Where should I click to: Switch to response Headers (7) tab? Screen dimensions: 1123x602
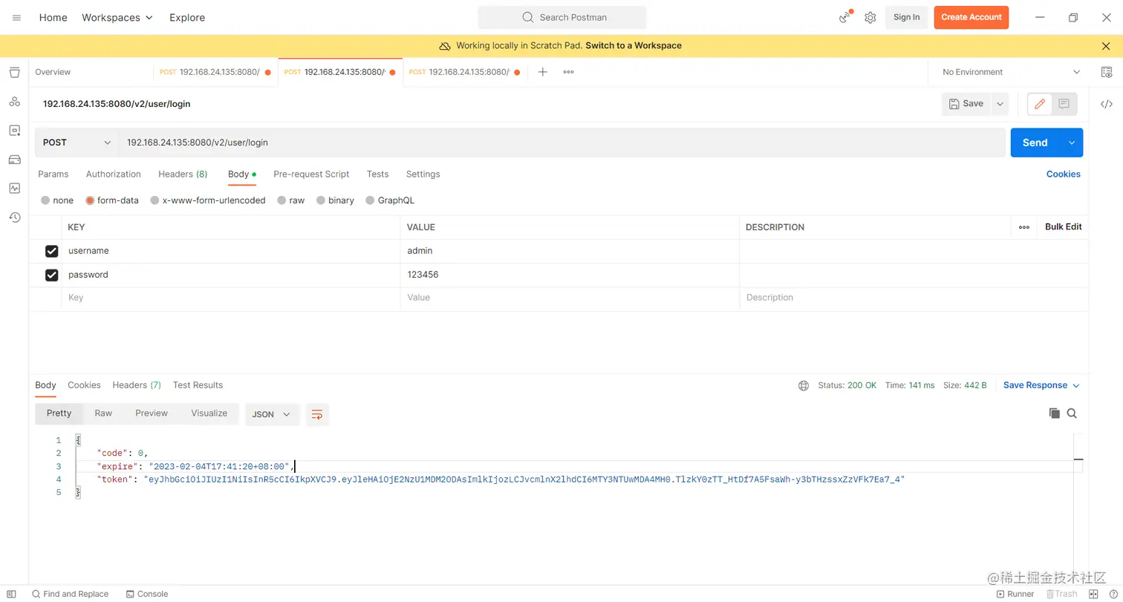[137, 385]
